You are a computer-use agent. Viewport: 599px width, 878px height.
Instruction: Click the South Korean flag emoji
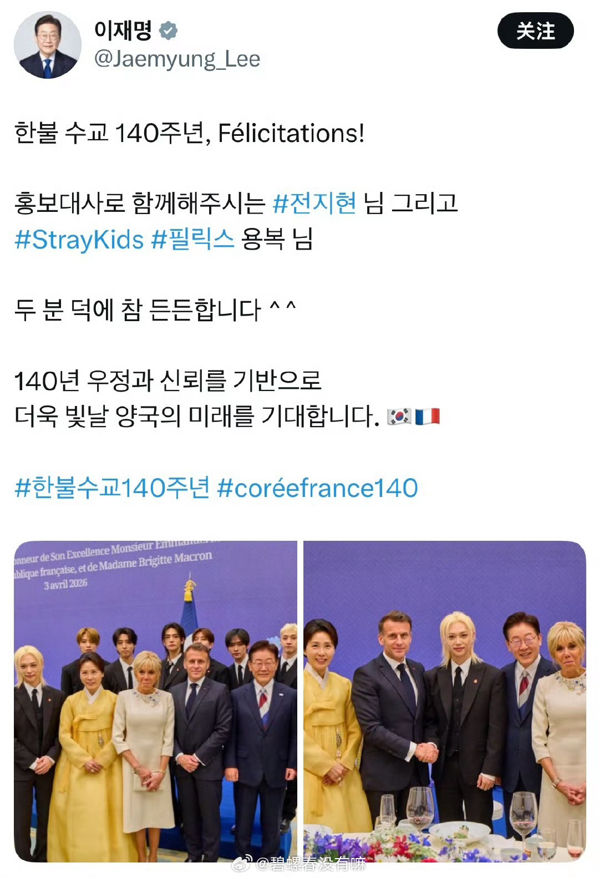[x=399, y=416]
